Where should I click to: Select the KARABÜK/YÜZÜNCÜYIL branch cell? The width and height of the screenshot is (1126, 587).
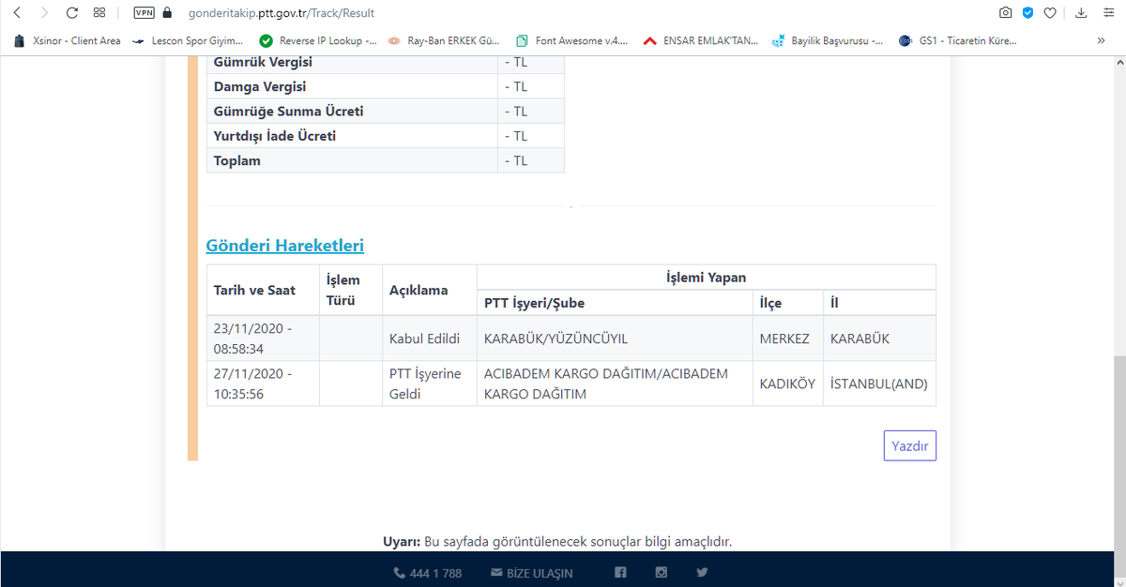[615, 338]
